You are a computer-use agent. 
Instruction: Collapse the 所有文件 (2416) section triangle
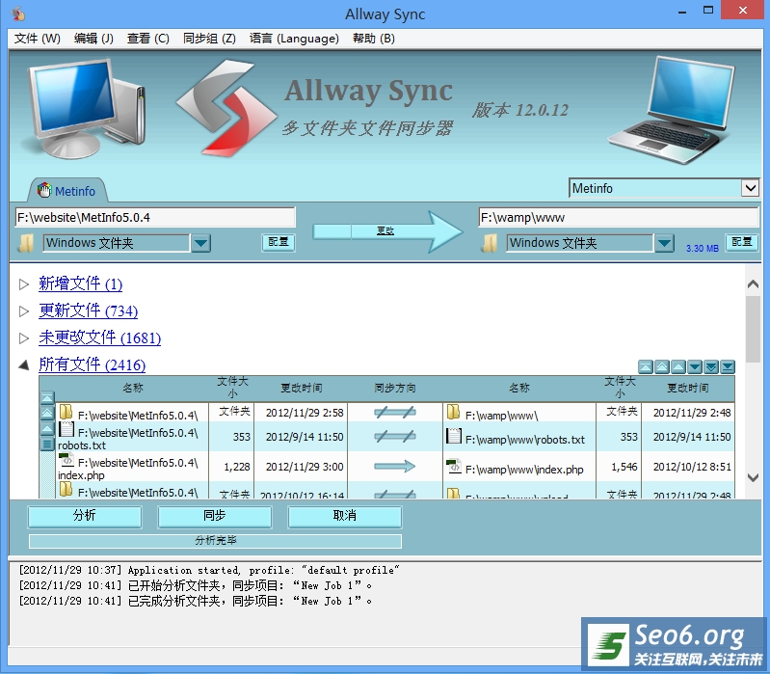tap(23, 365)
